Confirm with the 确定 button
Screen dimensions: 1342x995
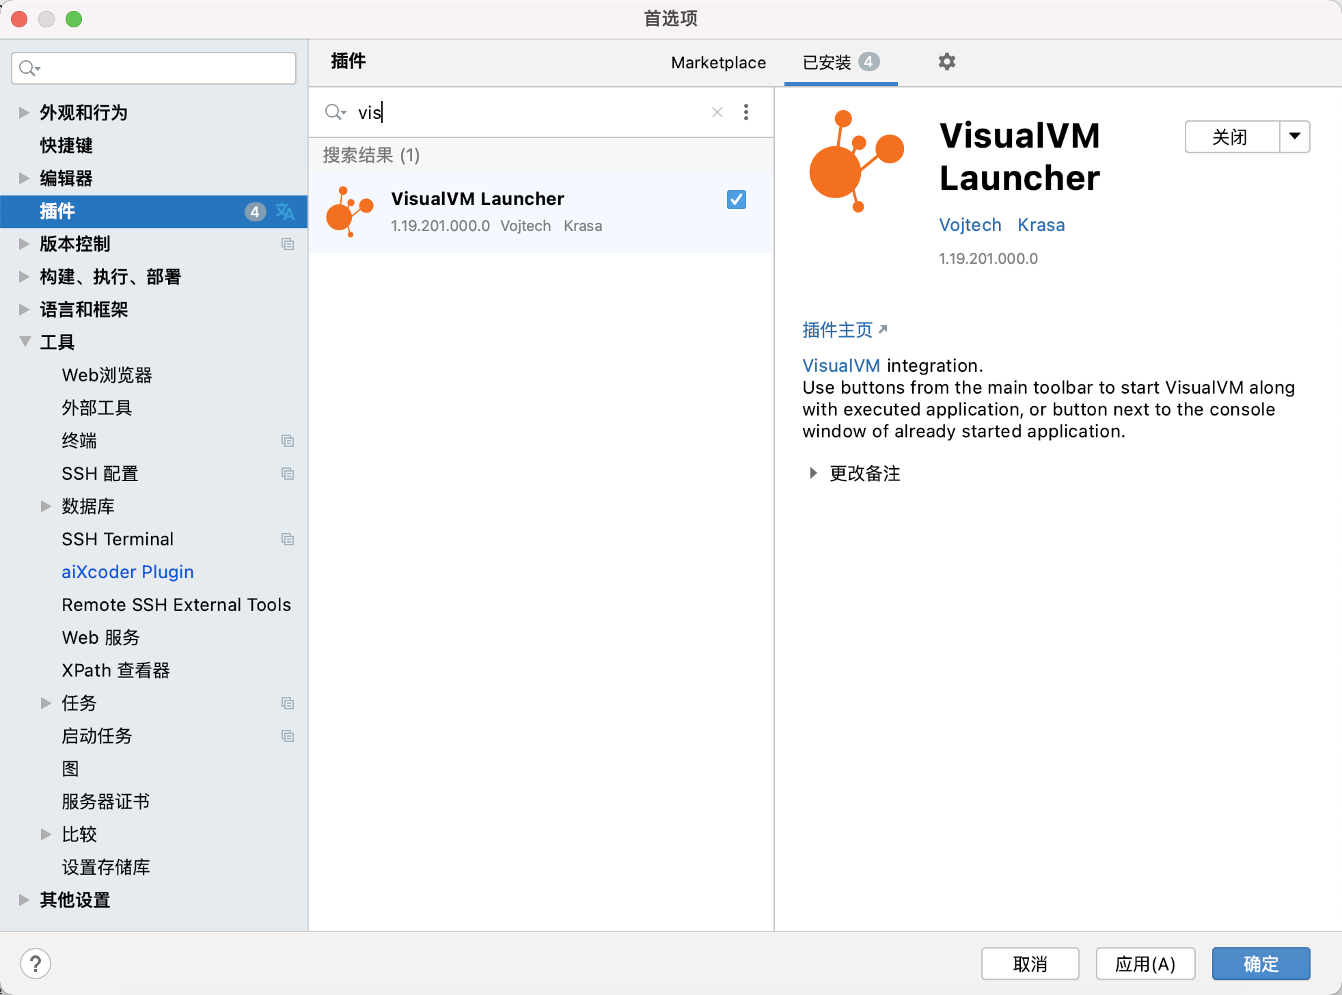[1261, 964]
